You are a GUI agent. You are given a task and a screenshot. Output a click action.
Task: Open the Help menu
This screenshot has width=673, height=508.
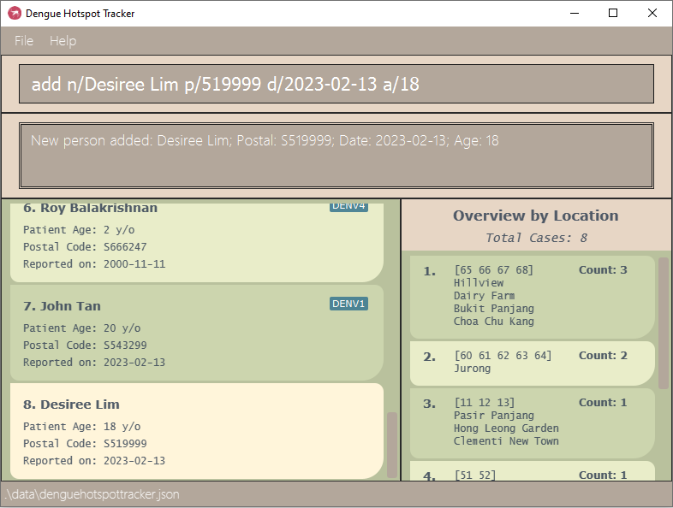coord(63,41)
